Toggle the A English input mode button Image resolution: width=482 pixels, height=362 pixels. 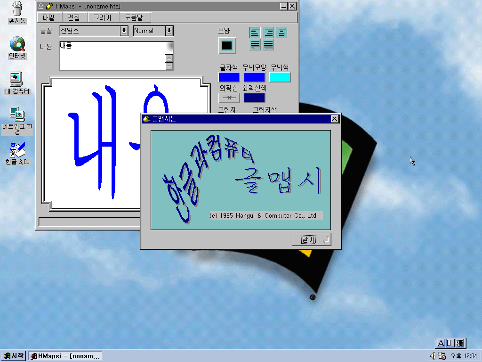(x=441, y=343)
